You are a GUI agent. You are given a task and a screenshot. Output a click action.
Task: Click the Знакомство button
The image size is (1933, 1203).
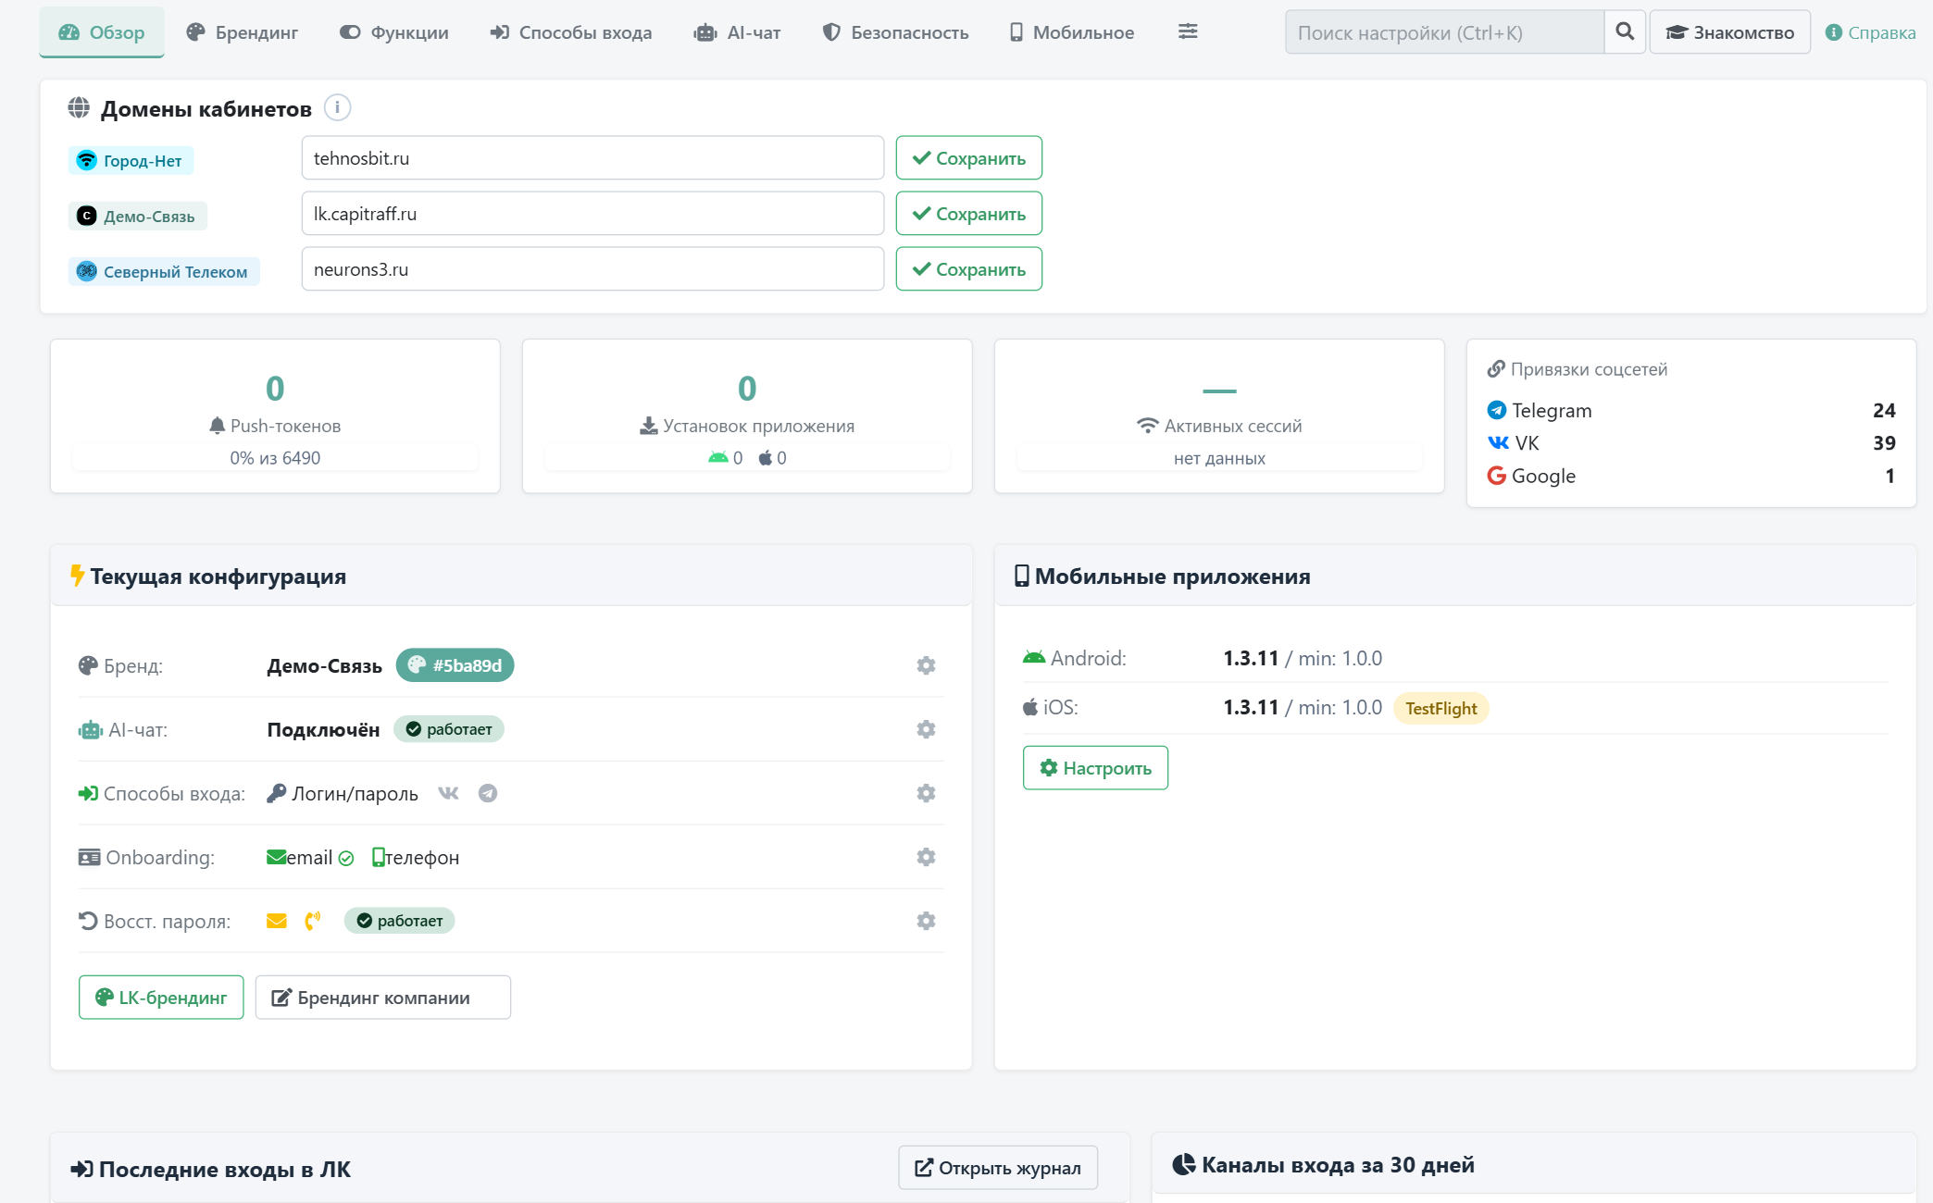(1730, 32)
